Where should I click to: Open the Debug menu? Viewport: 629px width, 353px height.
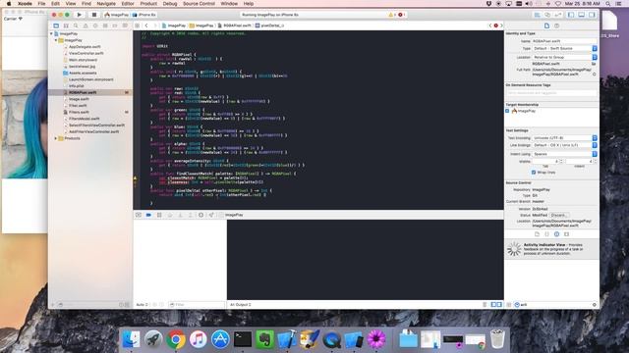pyautogui.click(x=170, y=4)
